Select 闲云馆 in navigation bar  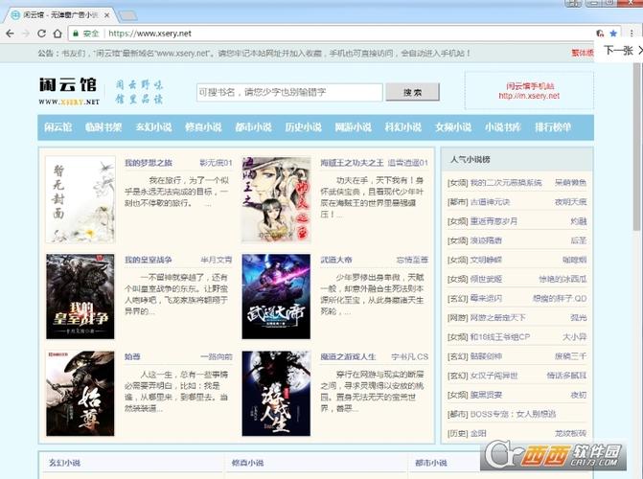pyautogui.click(x=57, y=127)
